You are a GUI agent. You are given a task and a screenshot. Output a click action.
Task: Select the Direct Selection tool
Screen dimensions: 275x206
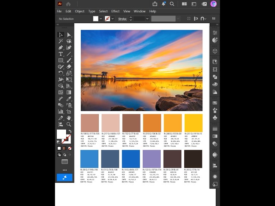(x=69, y=35)
